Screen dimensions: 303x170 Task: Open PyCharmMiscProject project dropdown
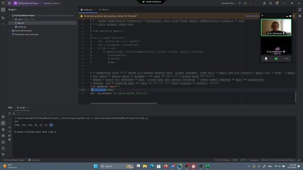[27, 3]
